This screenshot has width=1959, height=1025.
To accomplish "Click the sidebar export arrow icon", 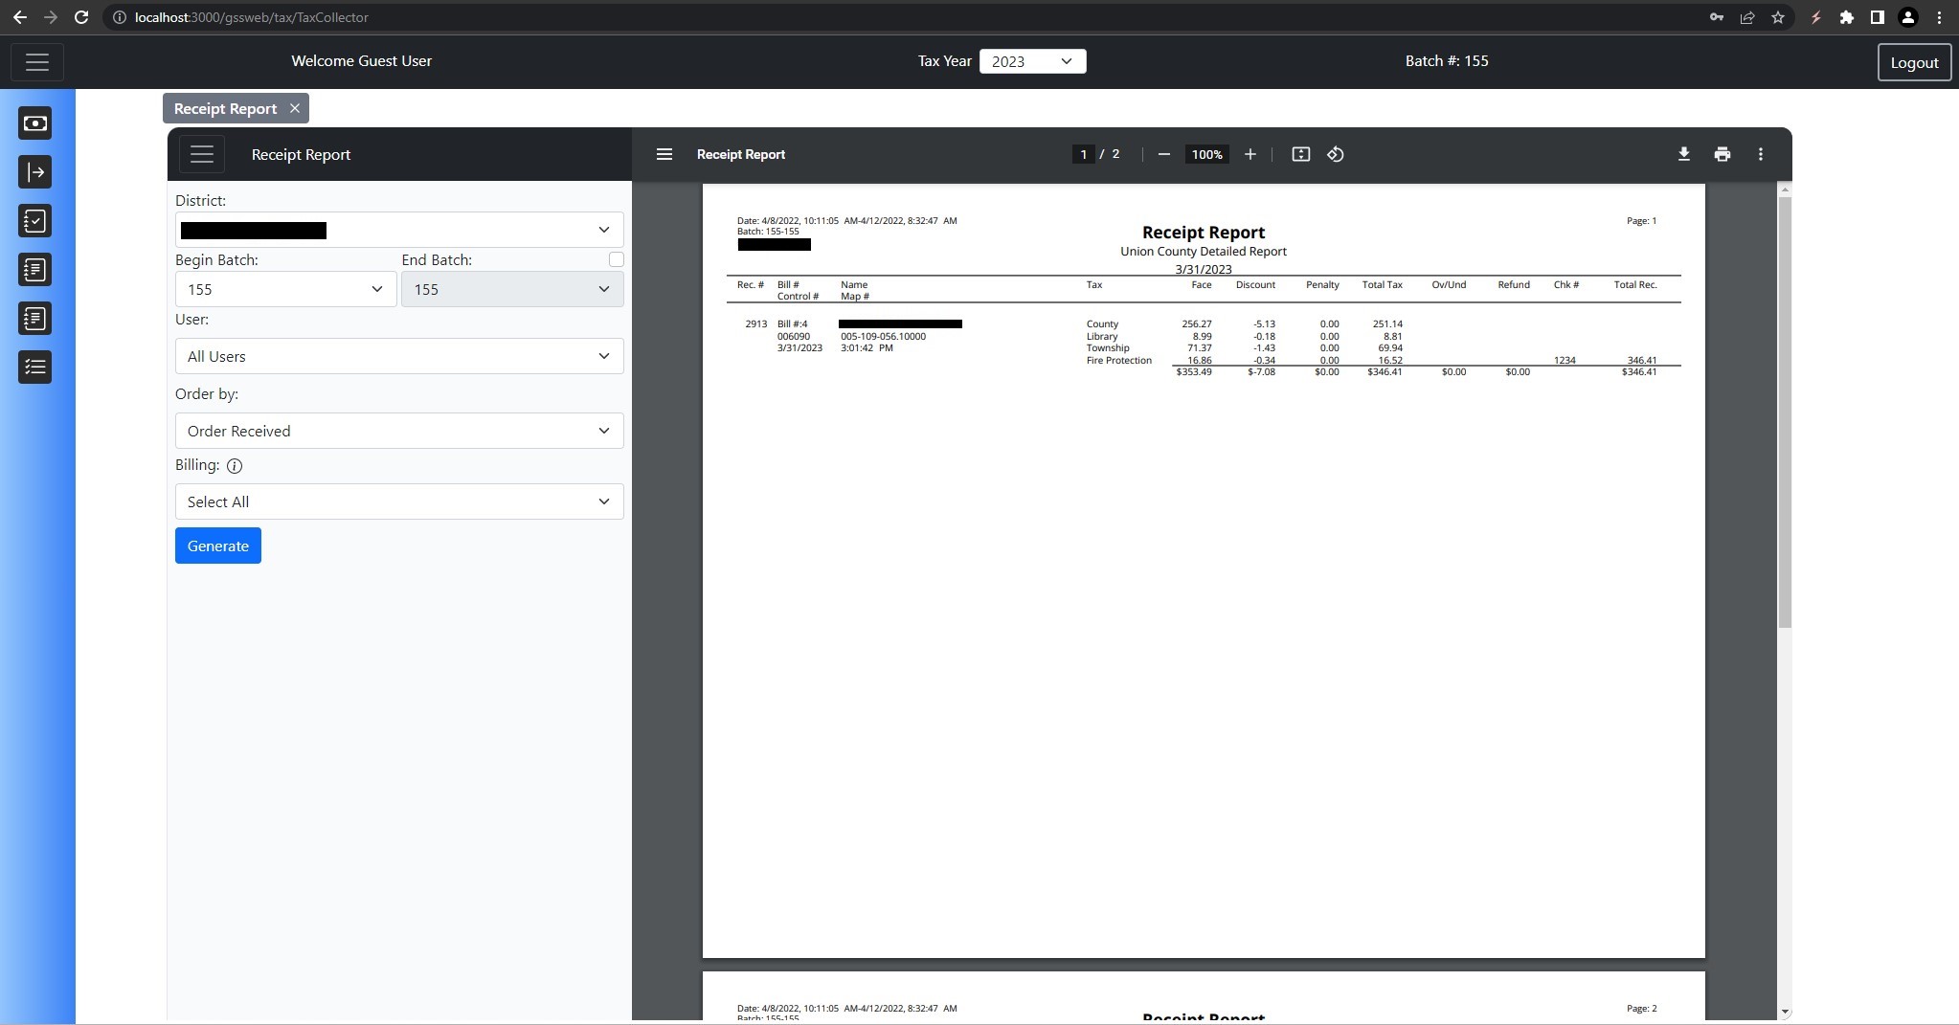I will point(35,172).
